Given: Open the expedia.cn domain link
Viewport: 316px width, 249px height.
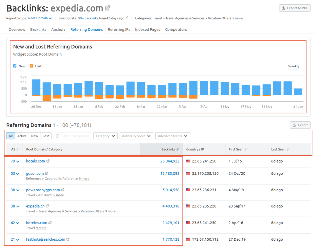Looking at the screenshot, I should [x=35, y=206].
